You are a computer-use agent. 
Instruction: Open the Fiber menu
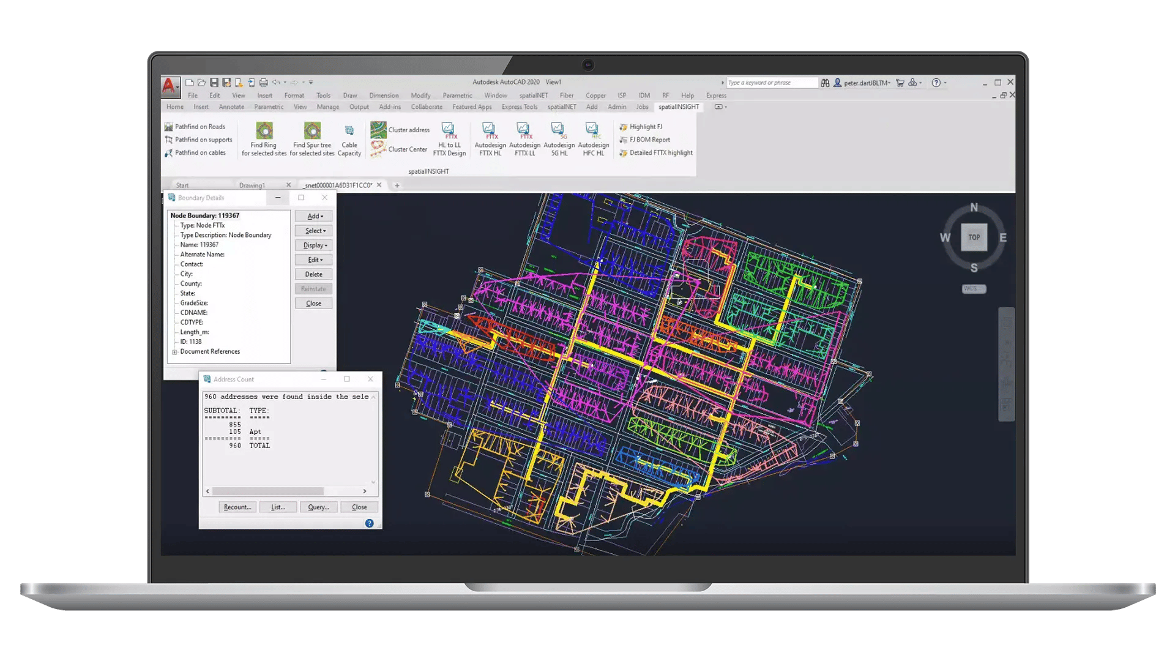pyautogui.click(x=567, y=95)
